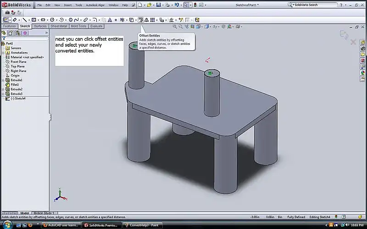The height and width of the screenshot is (229, 367).
Task: Open the Motion Study 1 tab
Action: (x=44, y=213)
